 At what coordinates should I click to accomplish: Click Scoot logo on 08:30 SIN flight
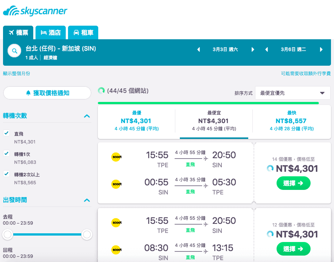[116, 250]
